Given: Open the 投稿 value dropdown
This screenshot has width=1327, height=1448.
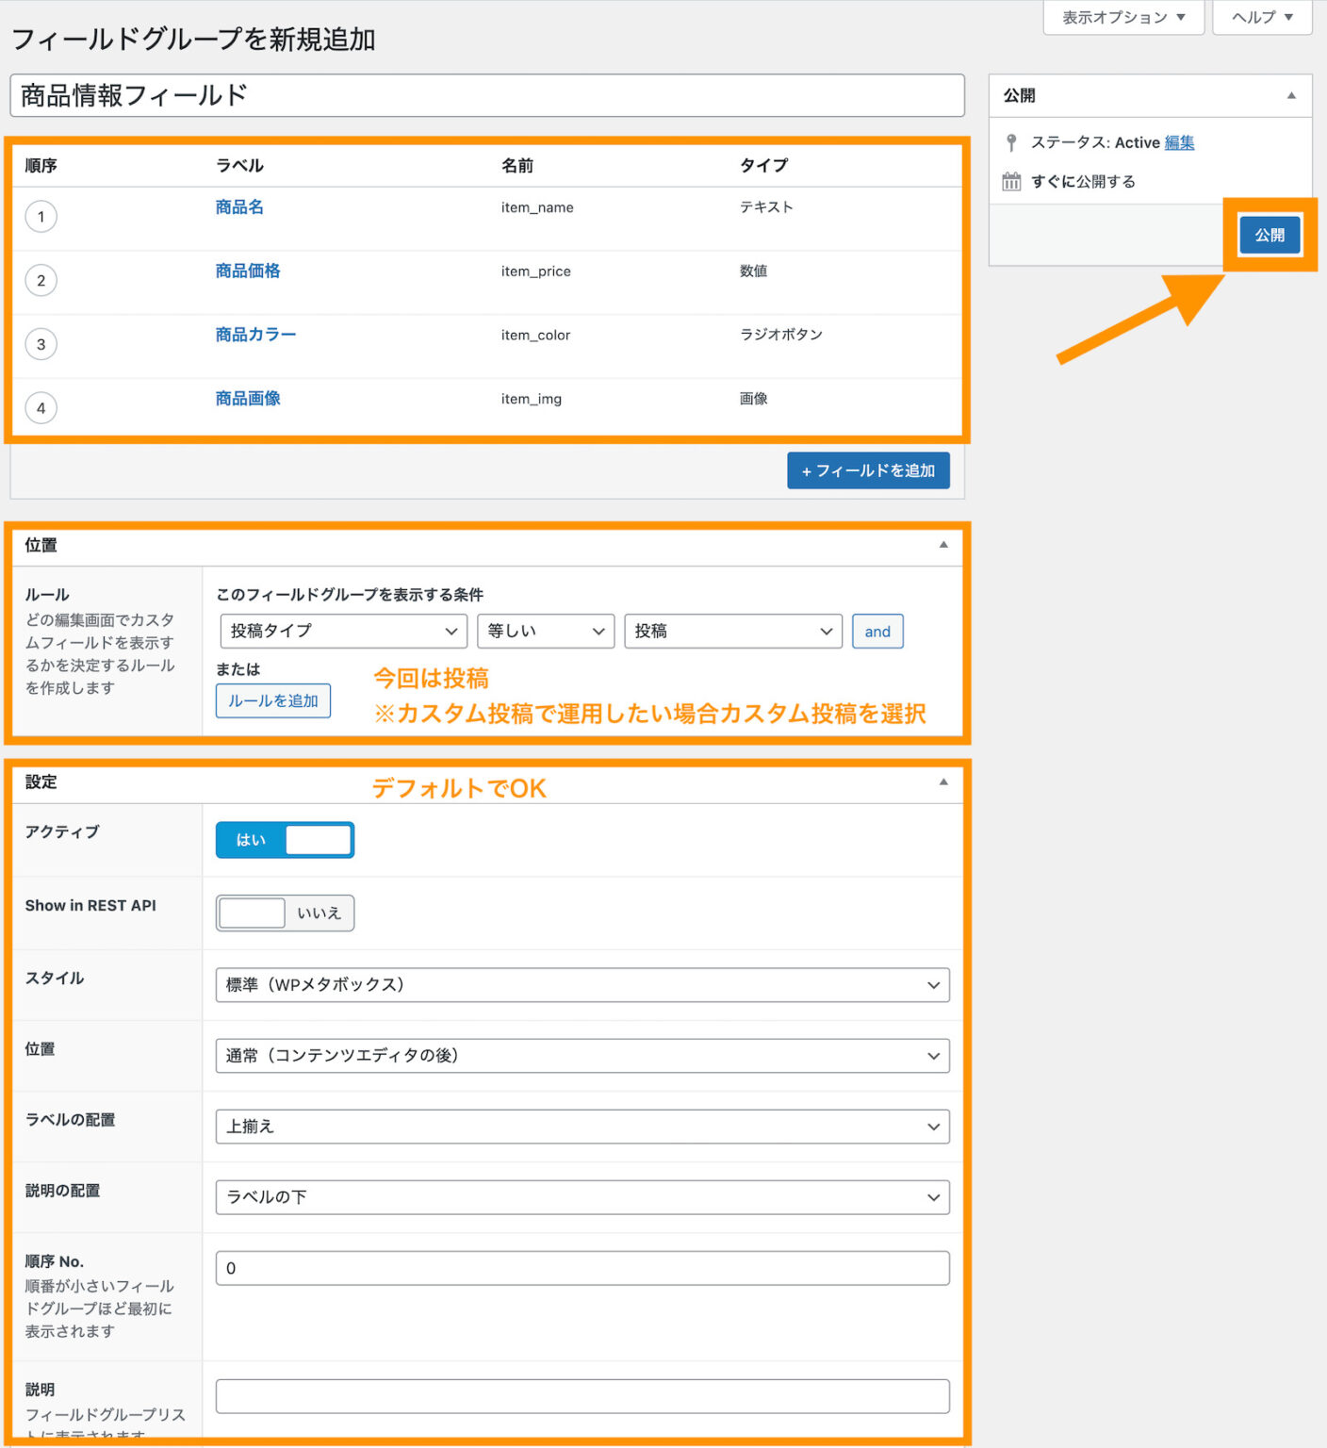Looking at the screenshot, I should 733,631.
